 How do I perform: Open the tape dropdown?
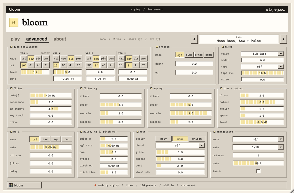[x=262, y=66]
